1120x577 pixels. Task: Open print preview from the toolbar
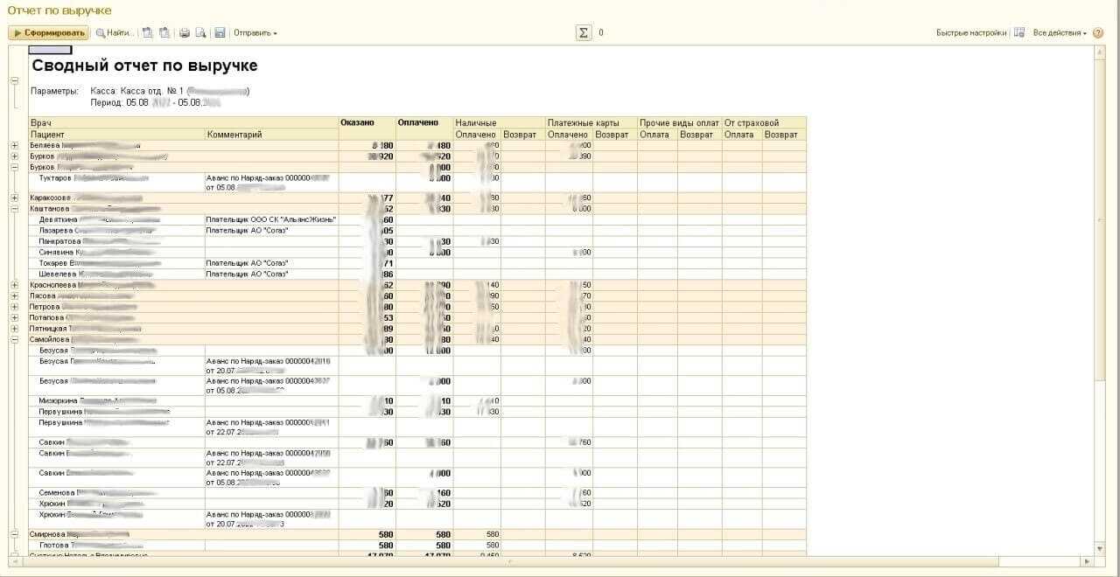pos(200,33)
